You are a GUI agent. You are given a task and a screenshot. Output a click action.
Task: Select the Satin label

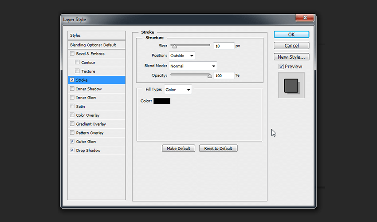click(81, 107)
